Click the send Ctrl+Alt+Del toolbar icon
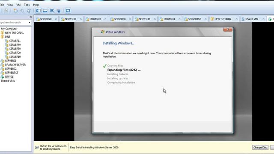This screenshot has height=154, width=274. pos(6,11)
